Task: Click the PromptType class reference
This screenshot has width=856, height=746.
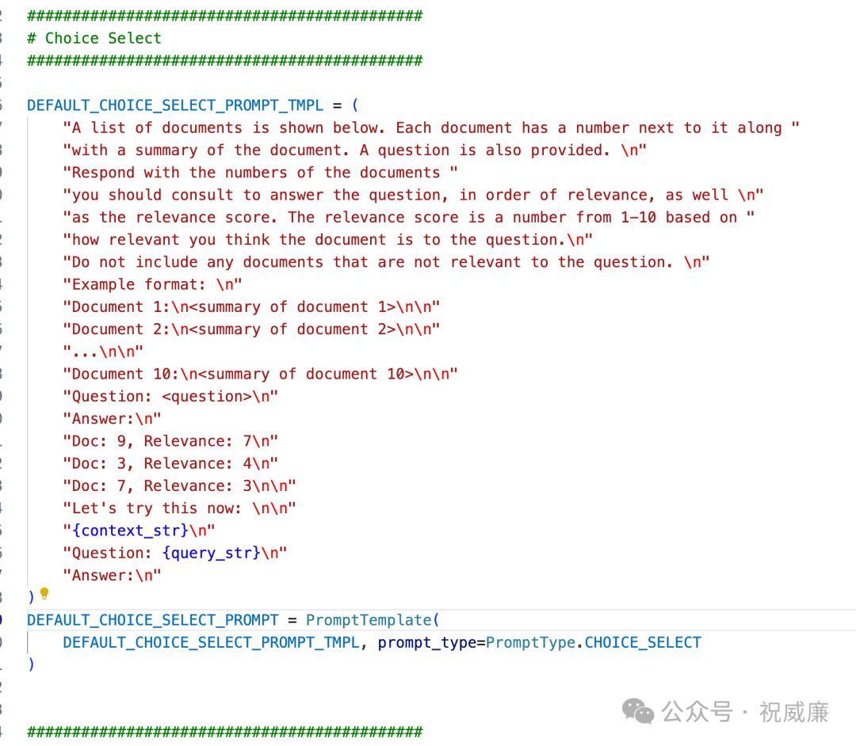Action: [x=530, y=642]
